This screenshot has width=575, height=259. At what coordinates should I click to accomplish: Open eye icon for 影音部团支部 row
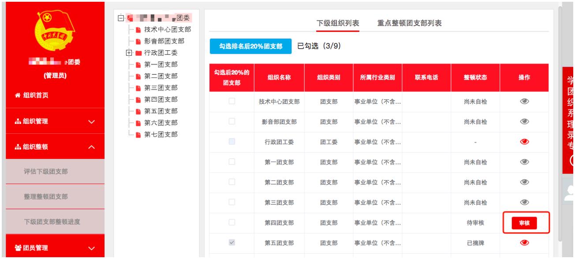(x=524, y=122)
